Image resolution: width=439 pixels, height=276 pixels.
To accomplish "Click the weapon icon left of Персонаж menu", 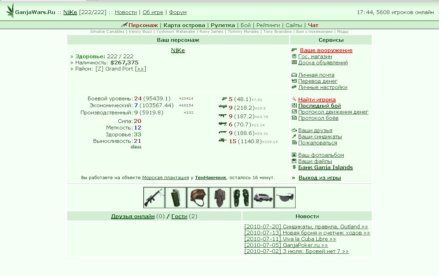I will 124,25.
